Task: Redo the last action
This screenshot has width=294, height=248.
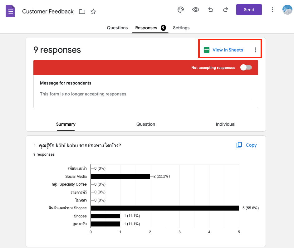Action: pos(226,10)
